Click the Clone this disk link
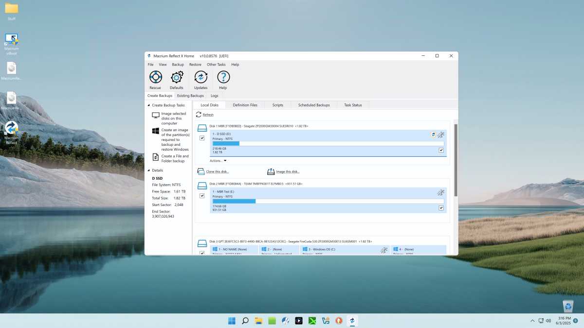 218,172
